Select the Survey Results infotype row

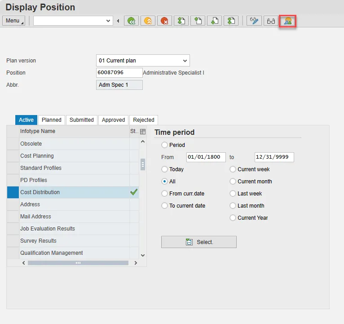pos(74,241)
